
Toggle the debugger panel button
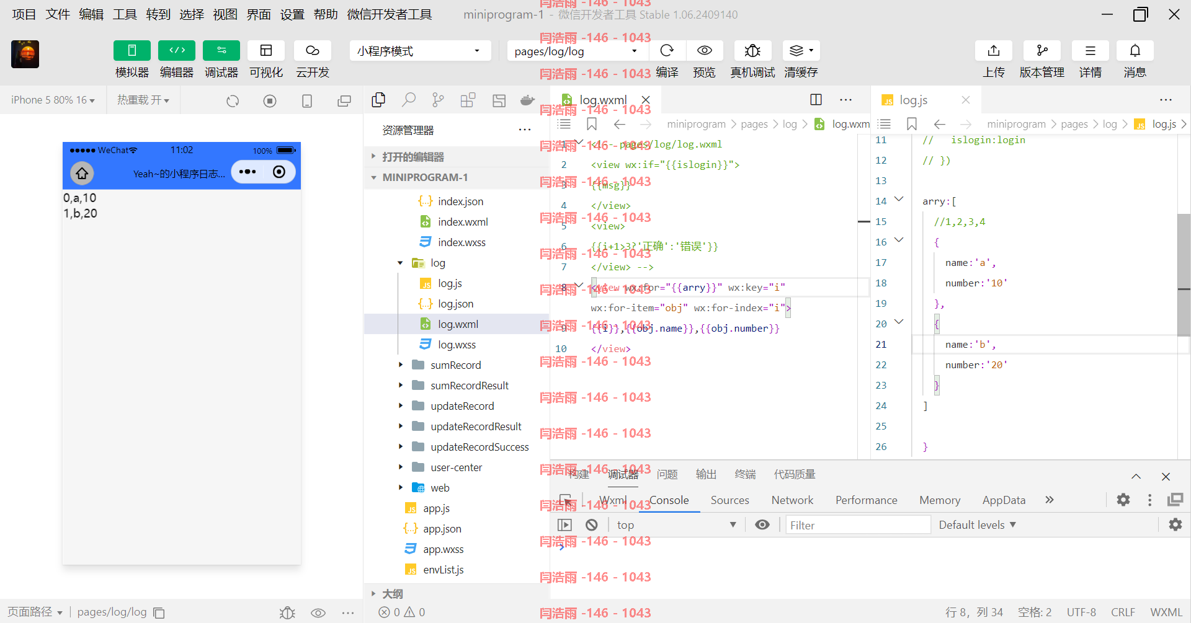(221, 50)
